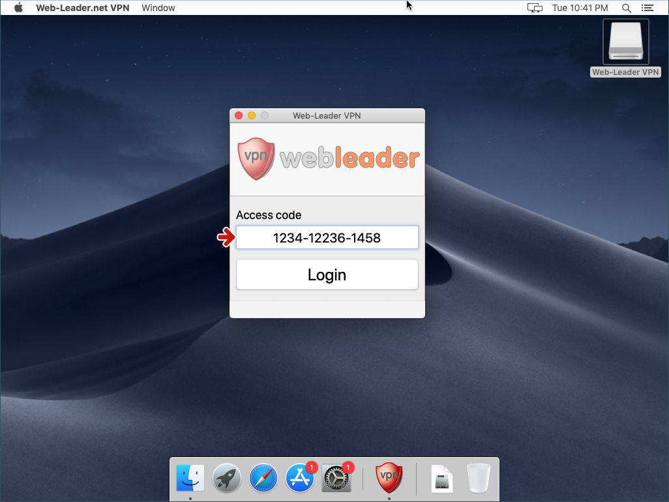Open Finder from the Dock
The image size is (669, 502).
190,478
